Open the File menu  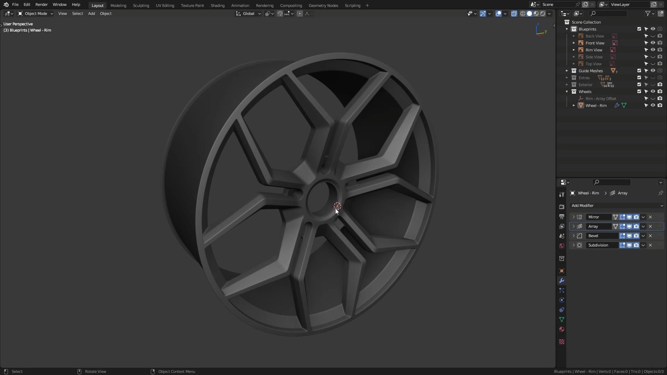click(15, 5)
